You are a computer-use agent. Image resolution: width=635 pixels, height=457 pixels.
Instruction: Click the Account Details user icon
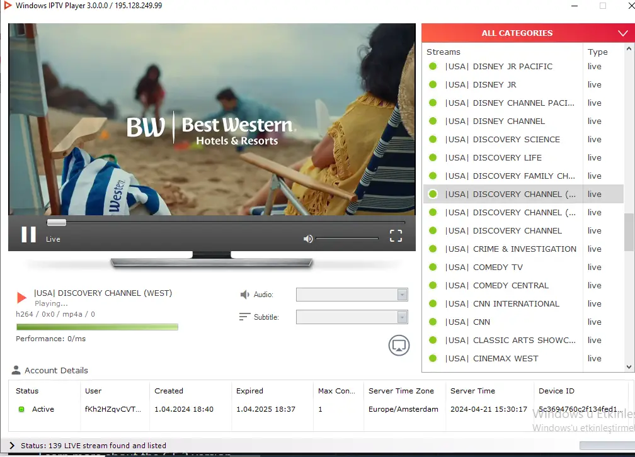(x=16, y=370)
